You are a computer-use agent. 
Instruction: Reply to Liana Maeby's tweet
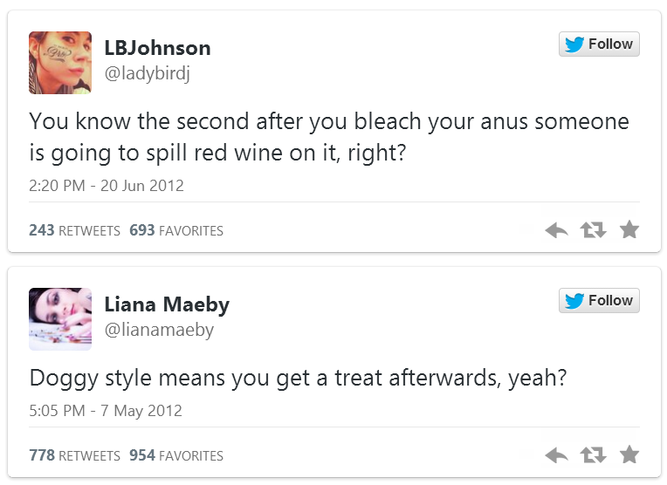556,455
